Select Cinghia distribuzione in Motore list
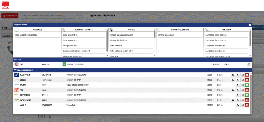This screenshot has height=122, width=264. point(118,40)
